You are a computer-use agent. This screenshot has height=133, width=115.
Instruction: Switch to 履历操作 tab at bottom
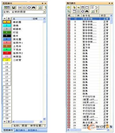click(x=20, y=130)
